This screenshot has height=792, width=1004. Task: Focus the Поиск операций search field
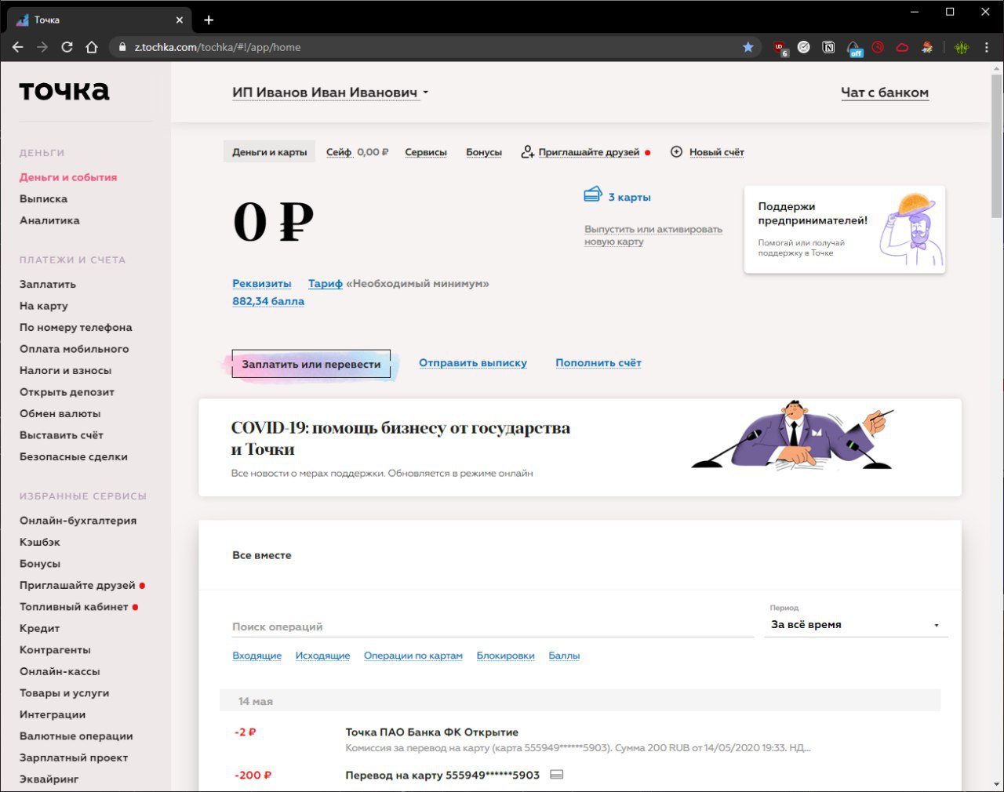pyautogui.click(x=493, y=627)
